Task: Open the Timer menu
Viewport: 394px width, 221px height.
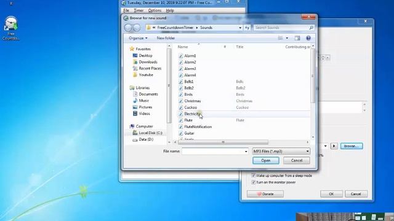Action: coord(139,10)
